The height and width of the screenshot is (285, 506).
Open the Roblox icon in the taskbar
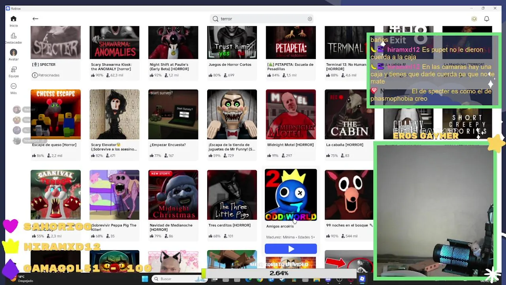tap(362, 279)
